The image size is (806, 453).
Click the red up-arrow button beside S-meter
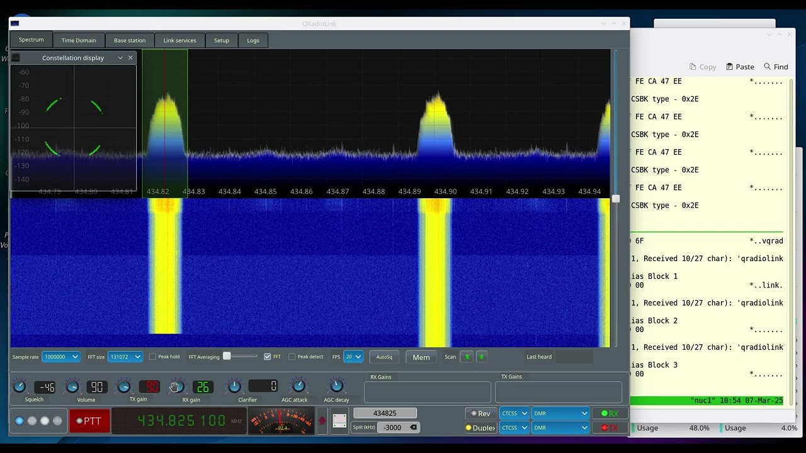click(322, 421)
